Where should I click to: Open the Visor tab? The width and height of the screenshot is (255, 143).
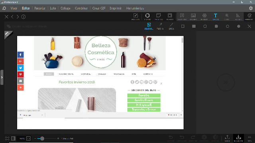click(x=14, y=8)
